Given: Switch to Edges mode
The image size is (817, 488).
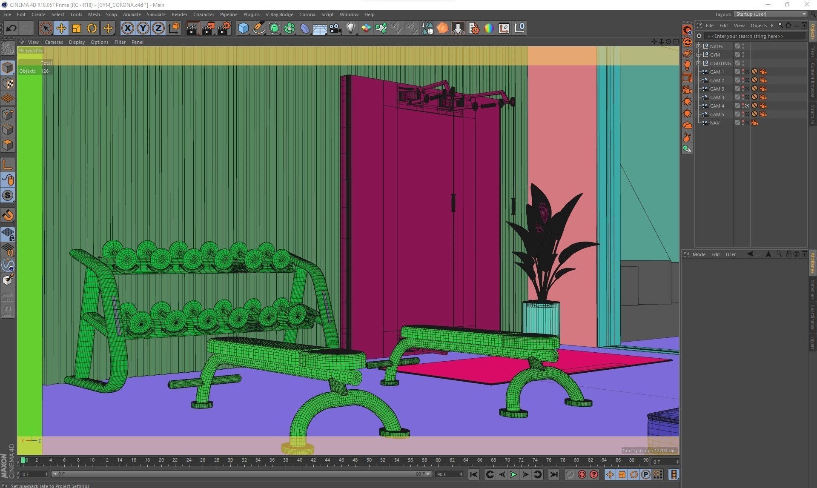Looking at the screenshot, I should pyautogui.click(x=8, y=130).
